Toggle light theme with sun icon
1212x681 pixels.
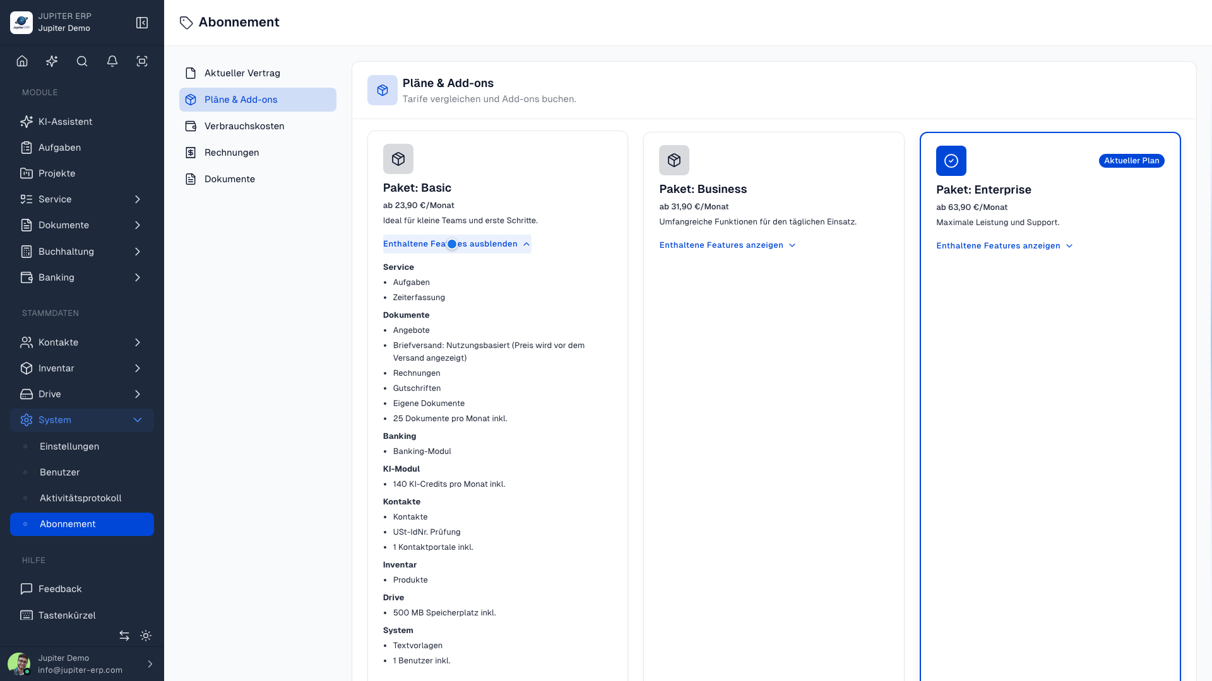point(146,636)
